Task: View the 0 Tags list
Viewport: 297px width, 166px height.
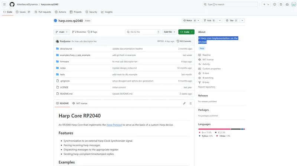Action: (92, 32)
